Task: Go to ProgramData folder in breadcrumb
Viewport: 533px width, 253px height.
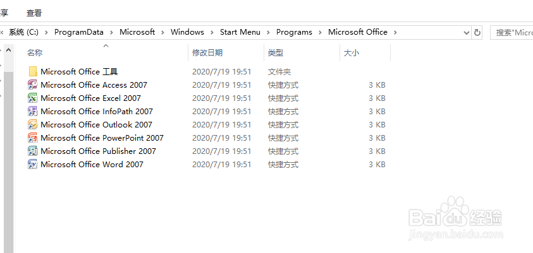Action: pos(78,32)
